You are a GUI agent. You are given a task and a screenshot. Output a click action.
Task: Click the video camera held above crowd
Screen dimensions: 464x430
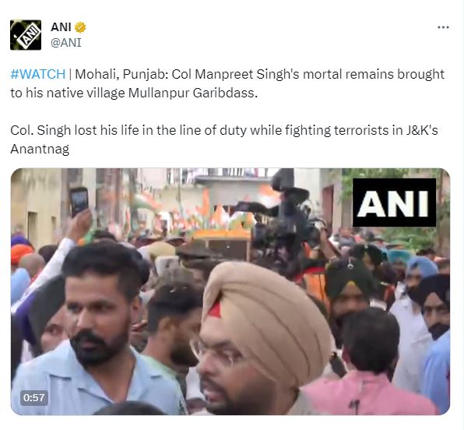click(284, 213)
